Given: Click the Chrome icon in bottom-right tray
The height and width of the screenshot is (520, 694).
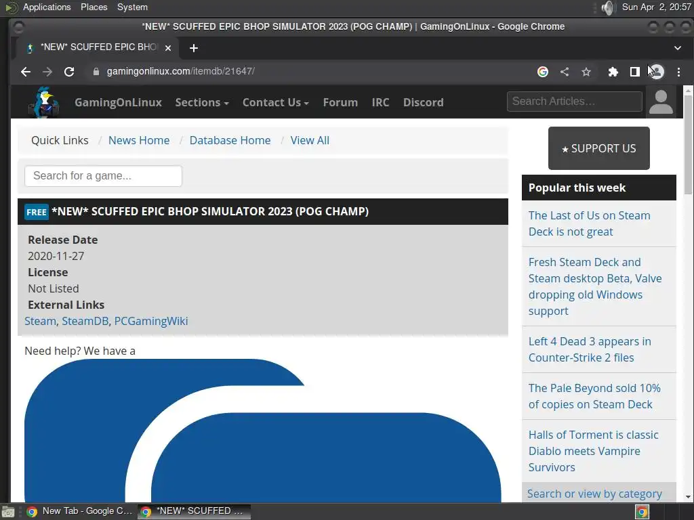Looking at the screenshot, I should (x=642, y=512).
